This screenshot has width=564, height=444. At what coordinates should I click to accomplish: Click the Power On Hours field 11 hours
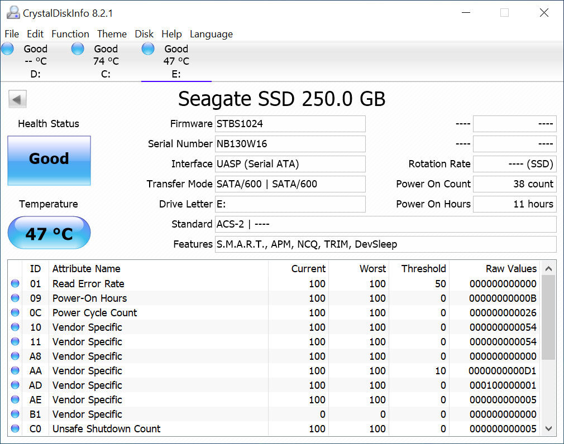click(x=515, y=204)
